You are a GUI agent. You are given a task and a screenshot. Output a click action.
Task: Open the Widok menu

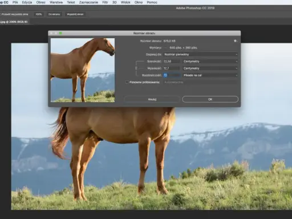click(125, 2)
